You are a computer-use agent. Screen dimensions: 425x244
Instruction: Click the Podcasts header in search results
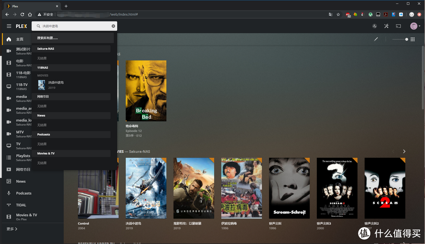(71, 134)
